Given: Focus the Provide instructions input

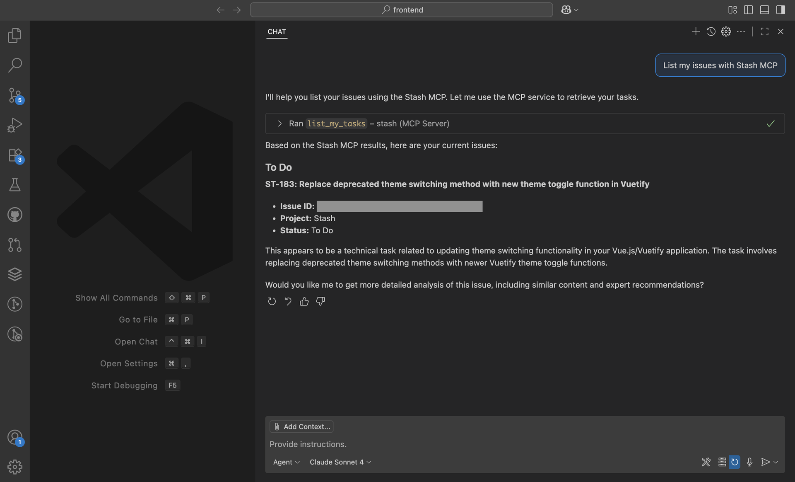Looking at the screenshot, I should [525, 444].
